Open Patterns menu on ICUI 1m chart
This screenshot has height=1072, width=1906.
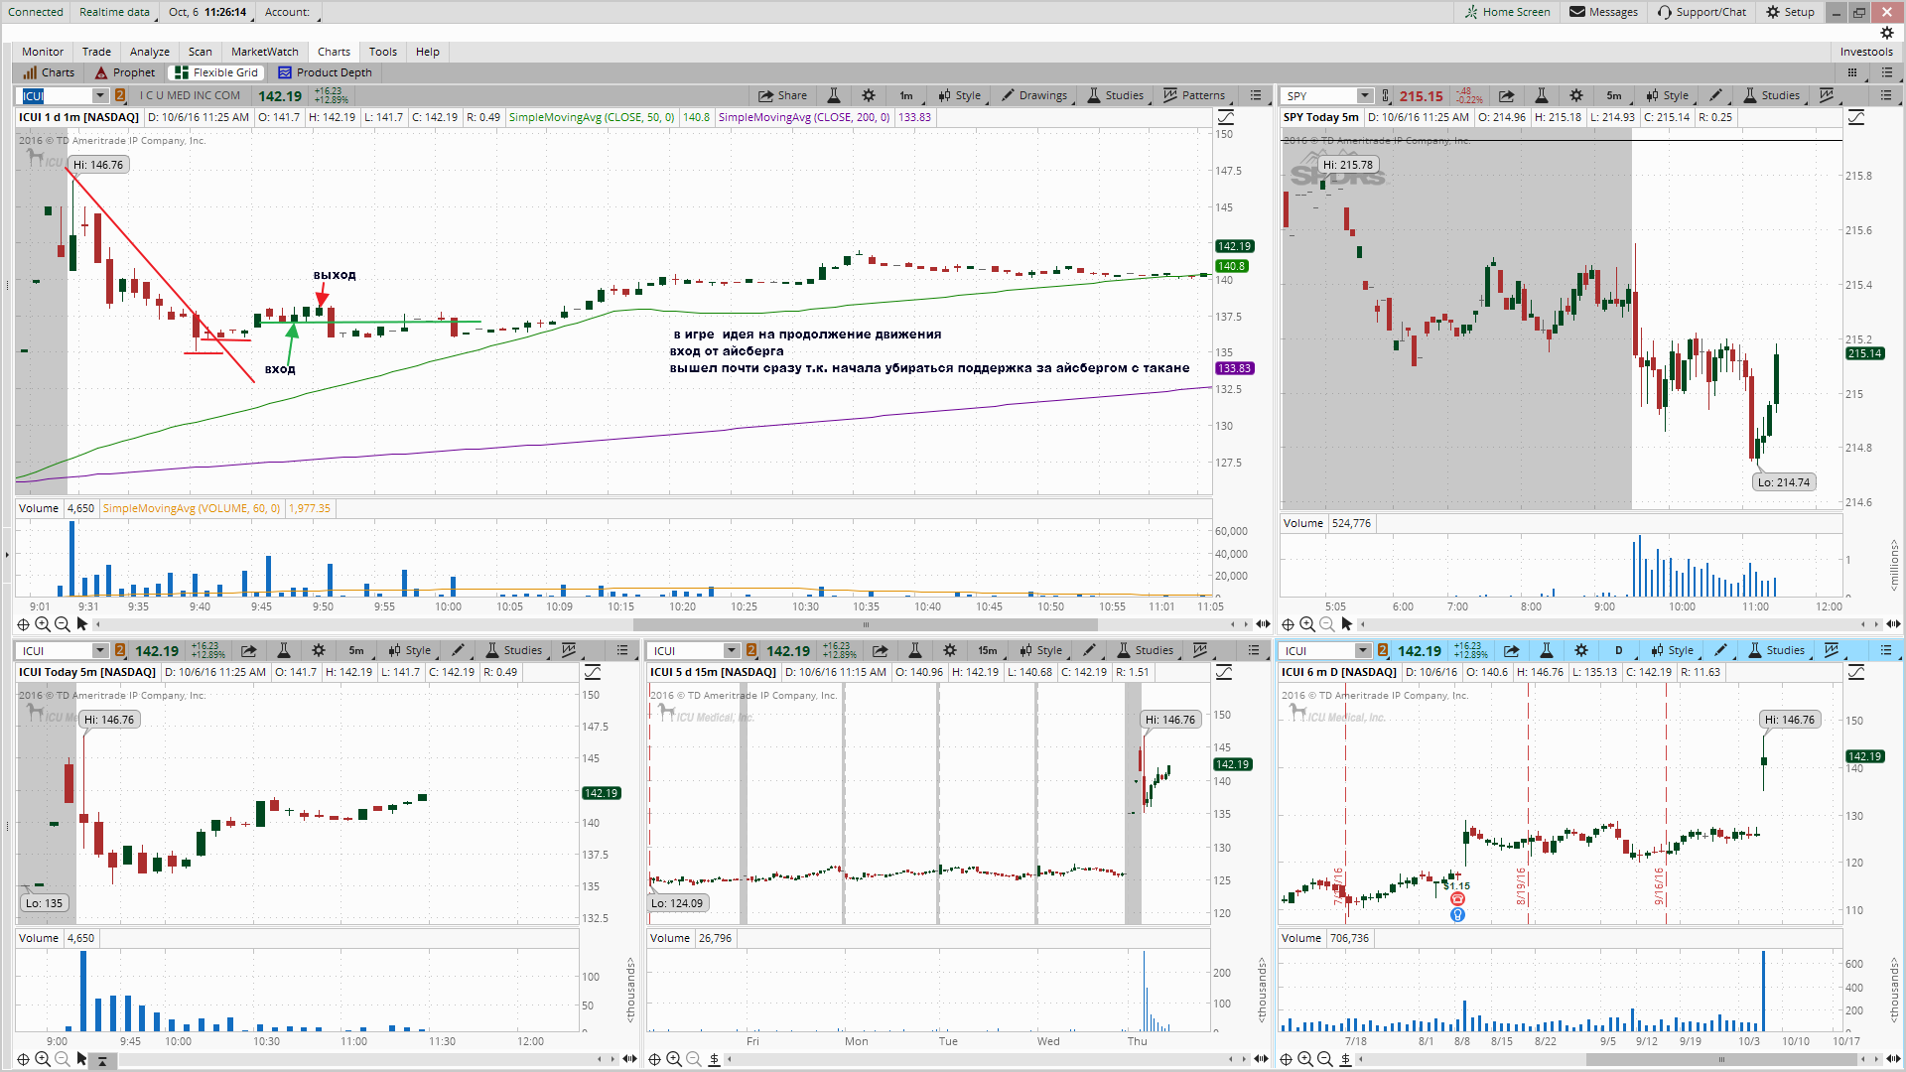click(x=1194, y=95)
